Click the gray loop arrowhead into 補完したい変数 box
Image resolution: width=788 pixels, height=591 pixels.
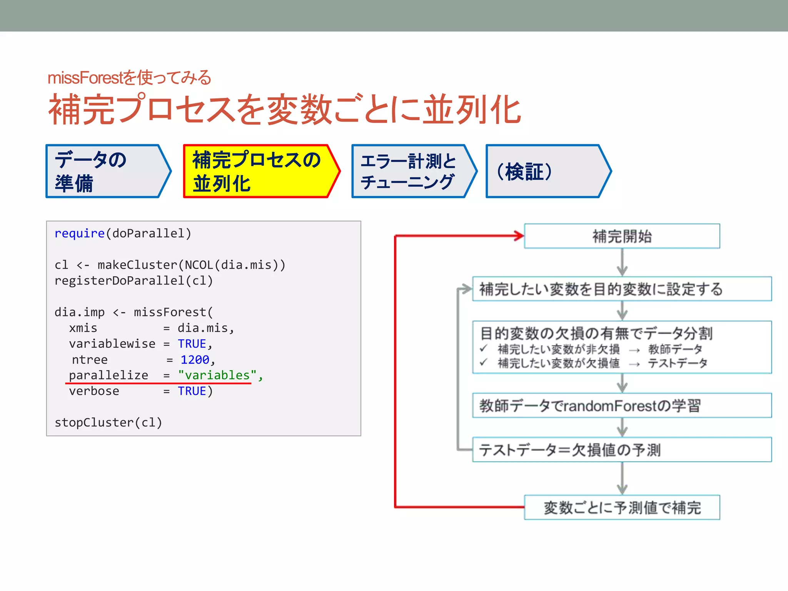pyautogui.click(x=467, y=289)
